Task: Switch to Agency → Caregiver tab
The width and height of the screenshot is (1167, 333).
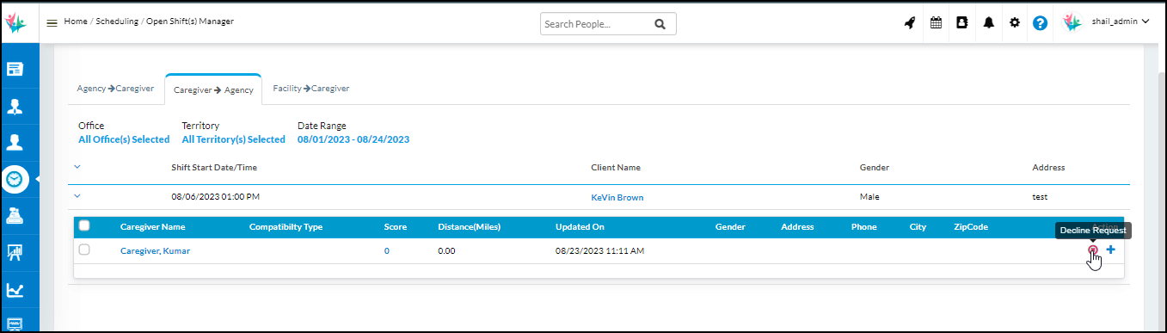Action: point(116,88)
